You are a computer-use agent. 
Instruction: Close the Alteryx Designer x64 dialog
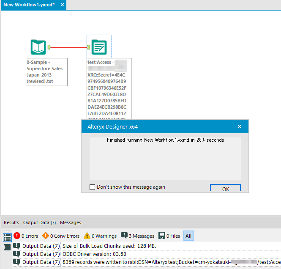tap(239, 126)
